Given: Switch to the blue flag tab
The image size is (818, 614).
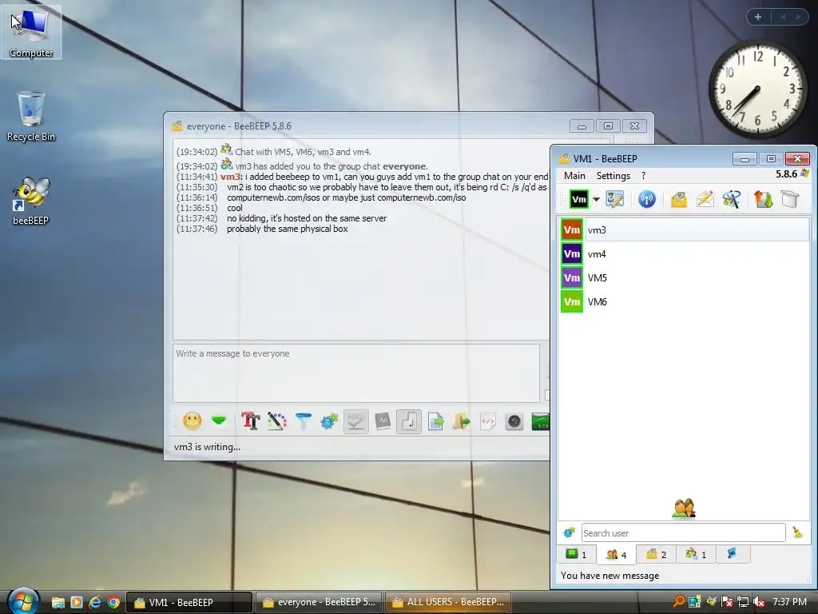Looking at the screenshot, I should point(733,554).
